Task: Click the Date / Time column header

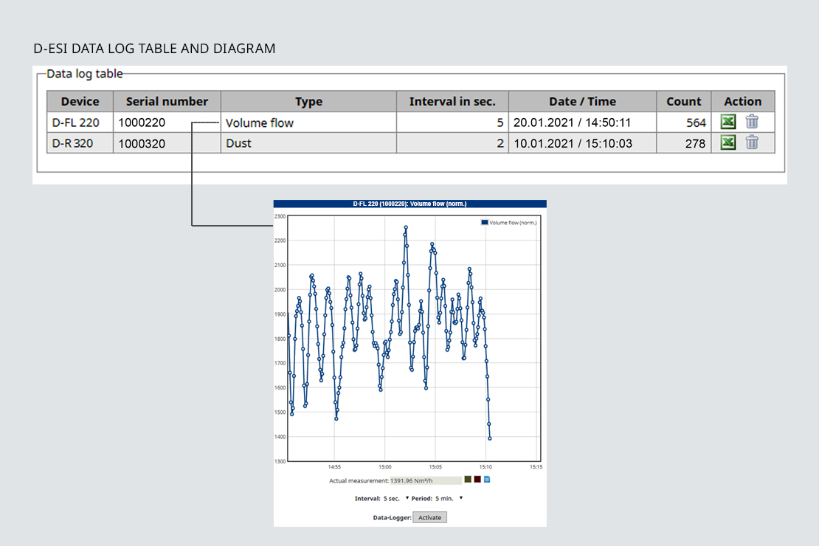Action: point(582,102)
